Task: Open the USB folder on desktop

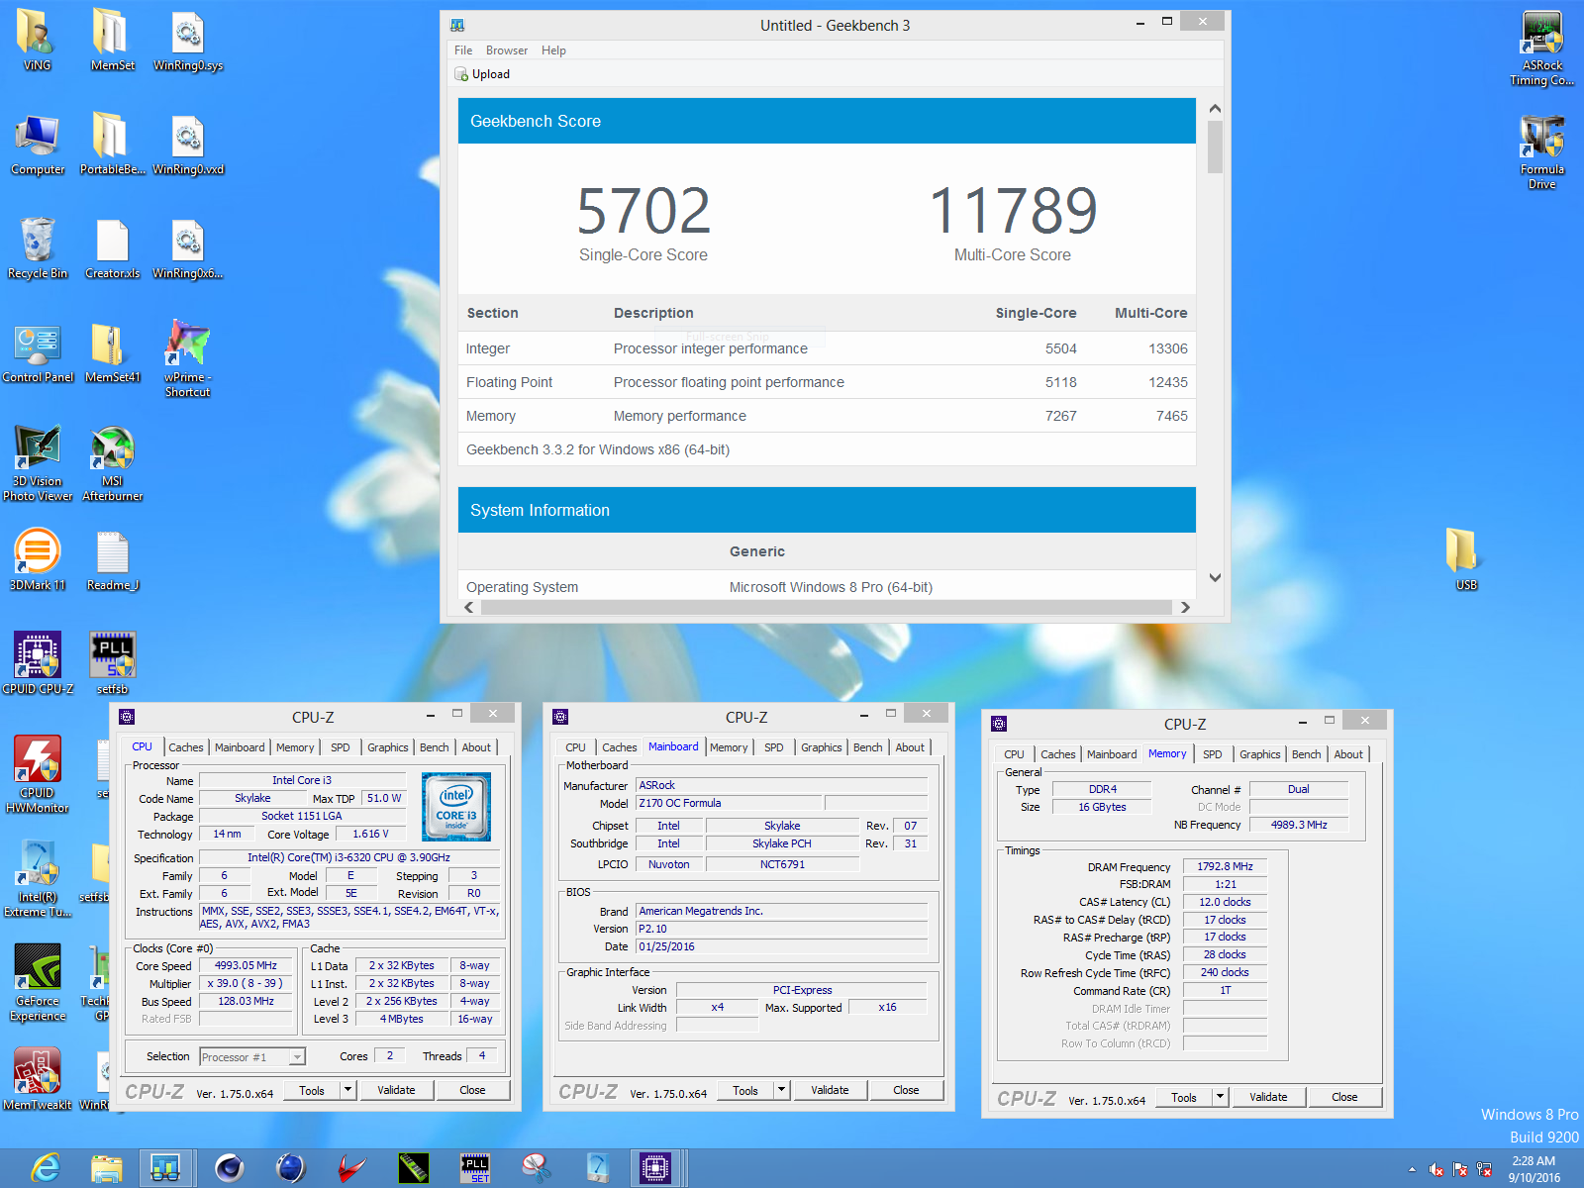Action: coord(1466,560)
